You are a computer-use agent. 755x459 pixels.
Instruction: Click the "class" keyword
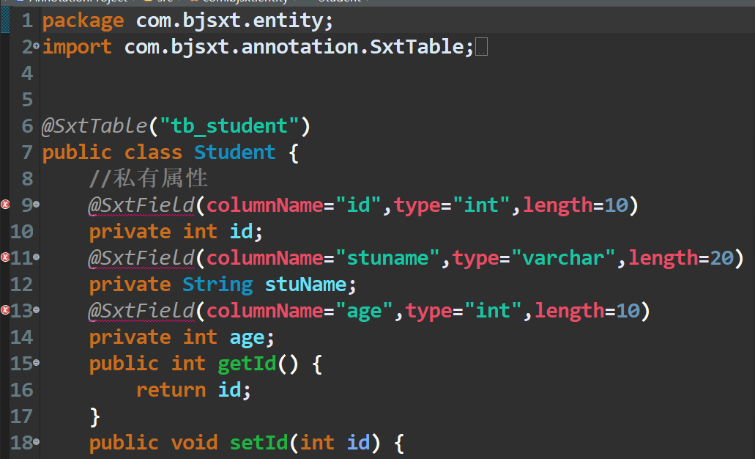coord(153,153)
